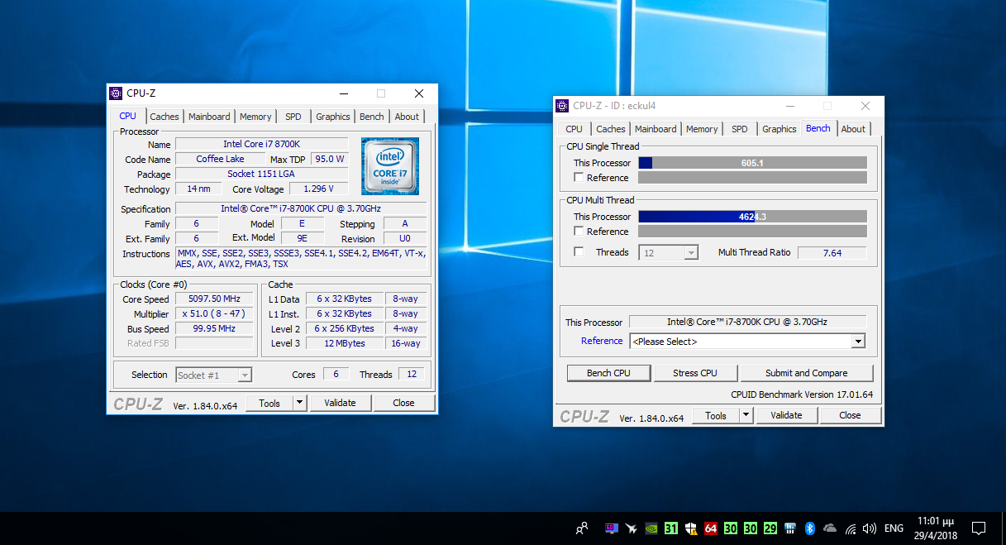Open About tab in the processor info window
This screenshot has height=545, width=1006.
407,117
